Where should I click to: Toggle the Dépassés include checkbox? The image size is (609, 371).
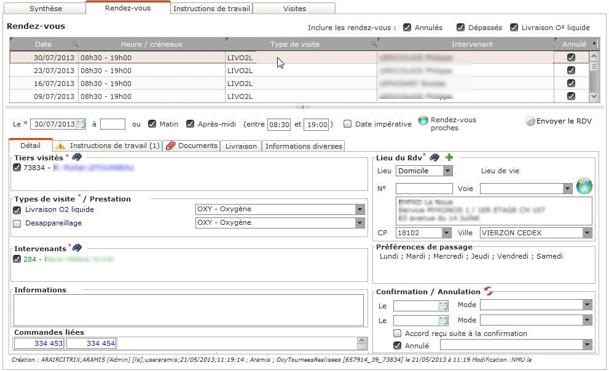tap(461, 28)
